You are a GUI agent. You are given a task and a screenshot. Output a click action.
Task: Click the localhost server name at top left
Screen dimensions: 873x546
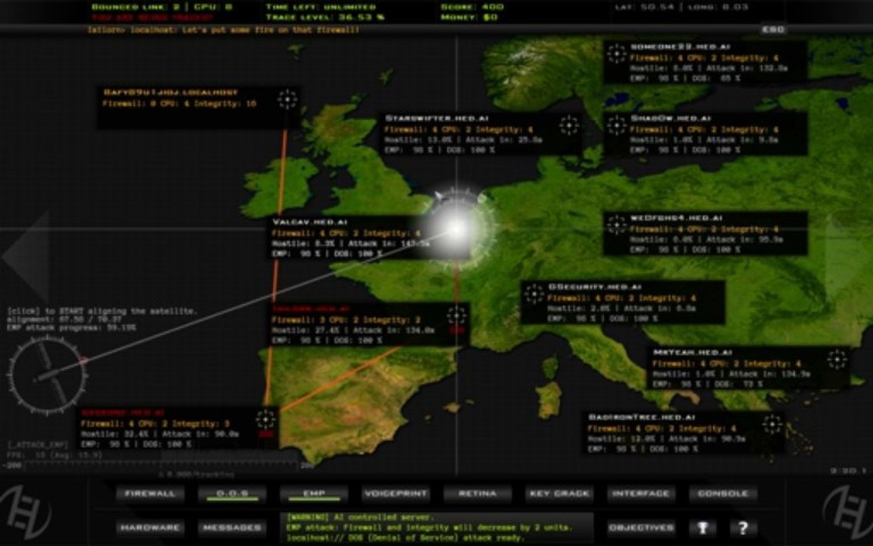pyautogui.click(x=171, y=93)
